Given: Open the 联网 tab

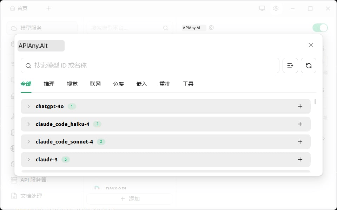Looking at the screenshot, I should coord(95,84).
